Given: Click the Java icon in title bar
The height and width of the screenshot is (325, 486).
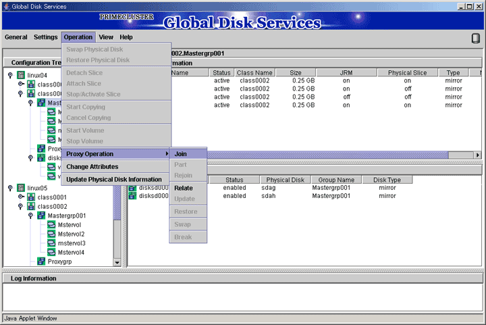Looking at the screenshot, I should pyautogui.click(x=6, y=6).
